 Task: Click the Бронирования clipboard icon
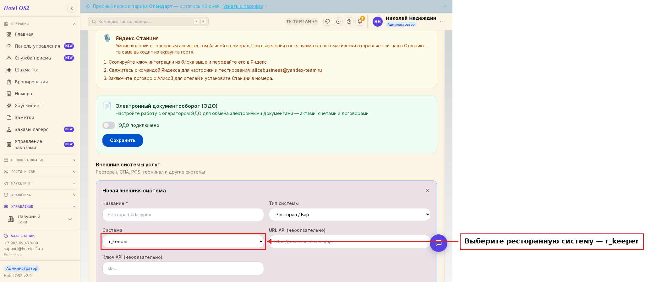pos(9,82)
